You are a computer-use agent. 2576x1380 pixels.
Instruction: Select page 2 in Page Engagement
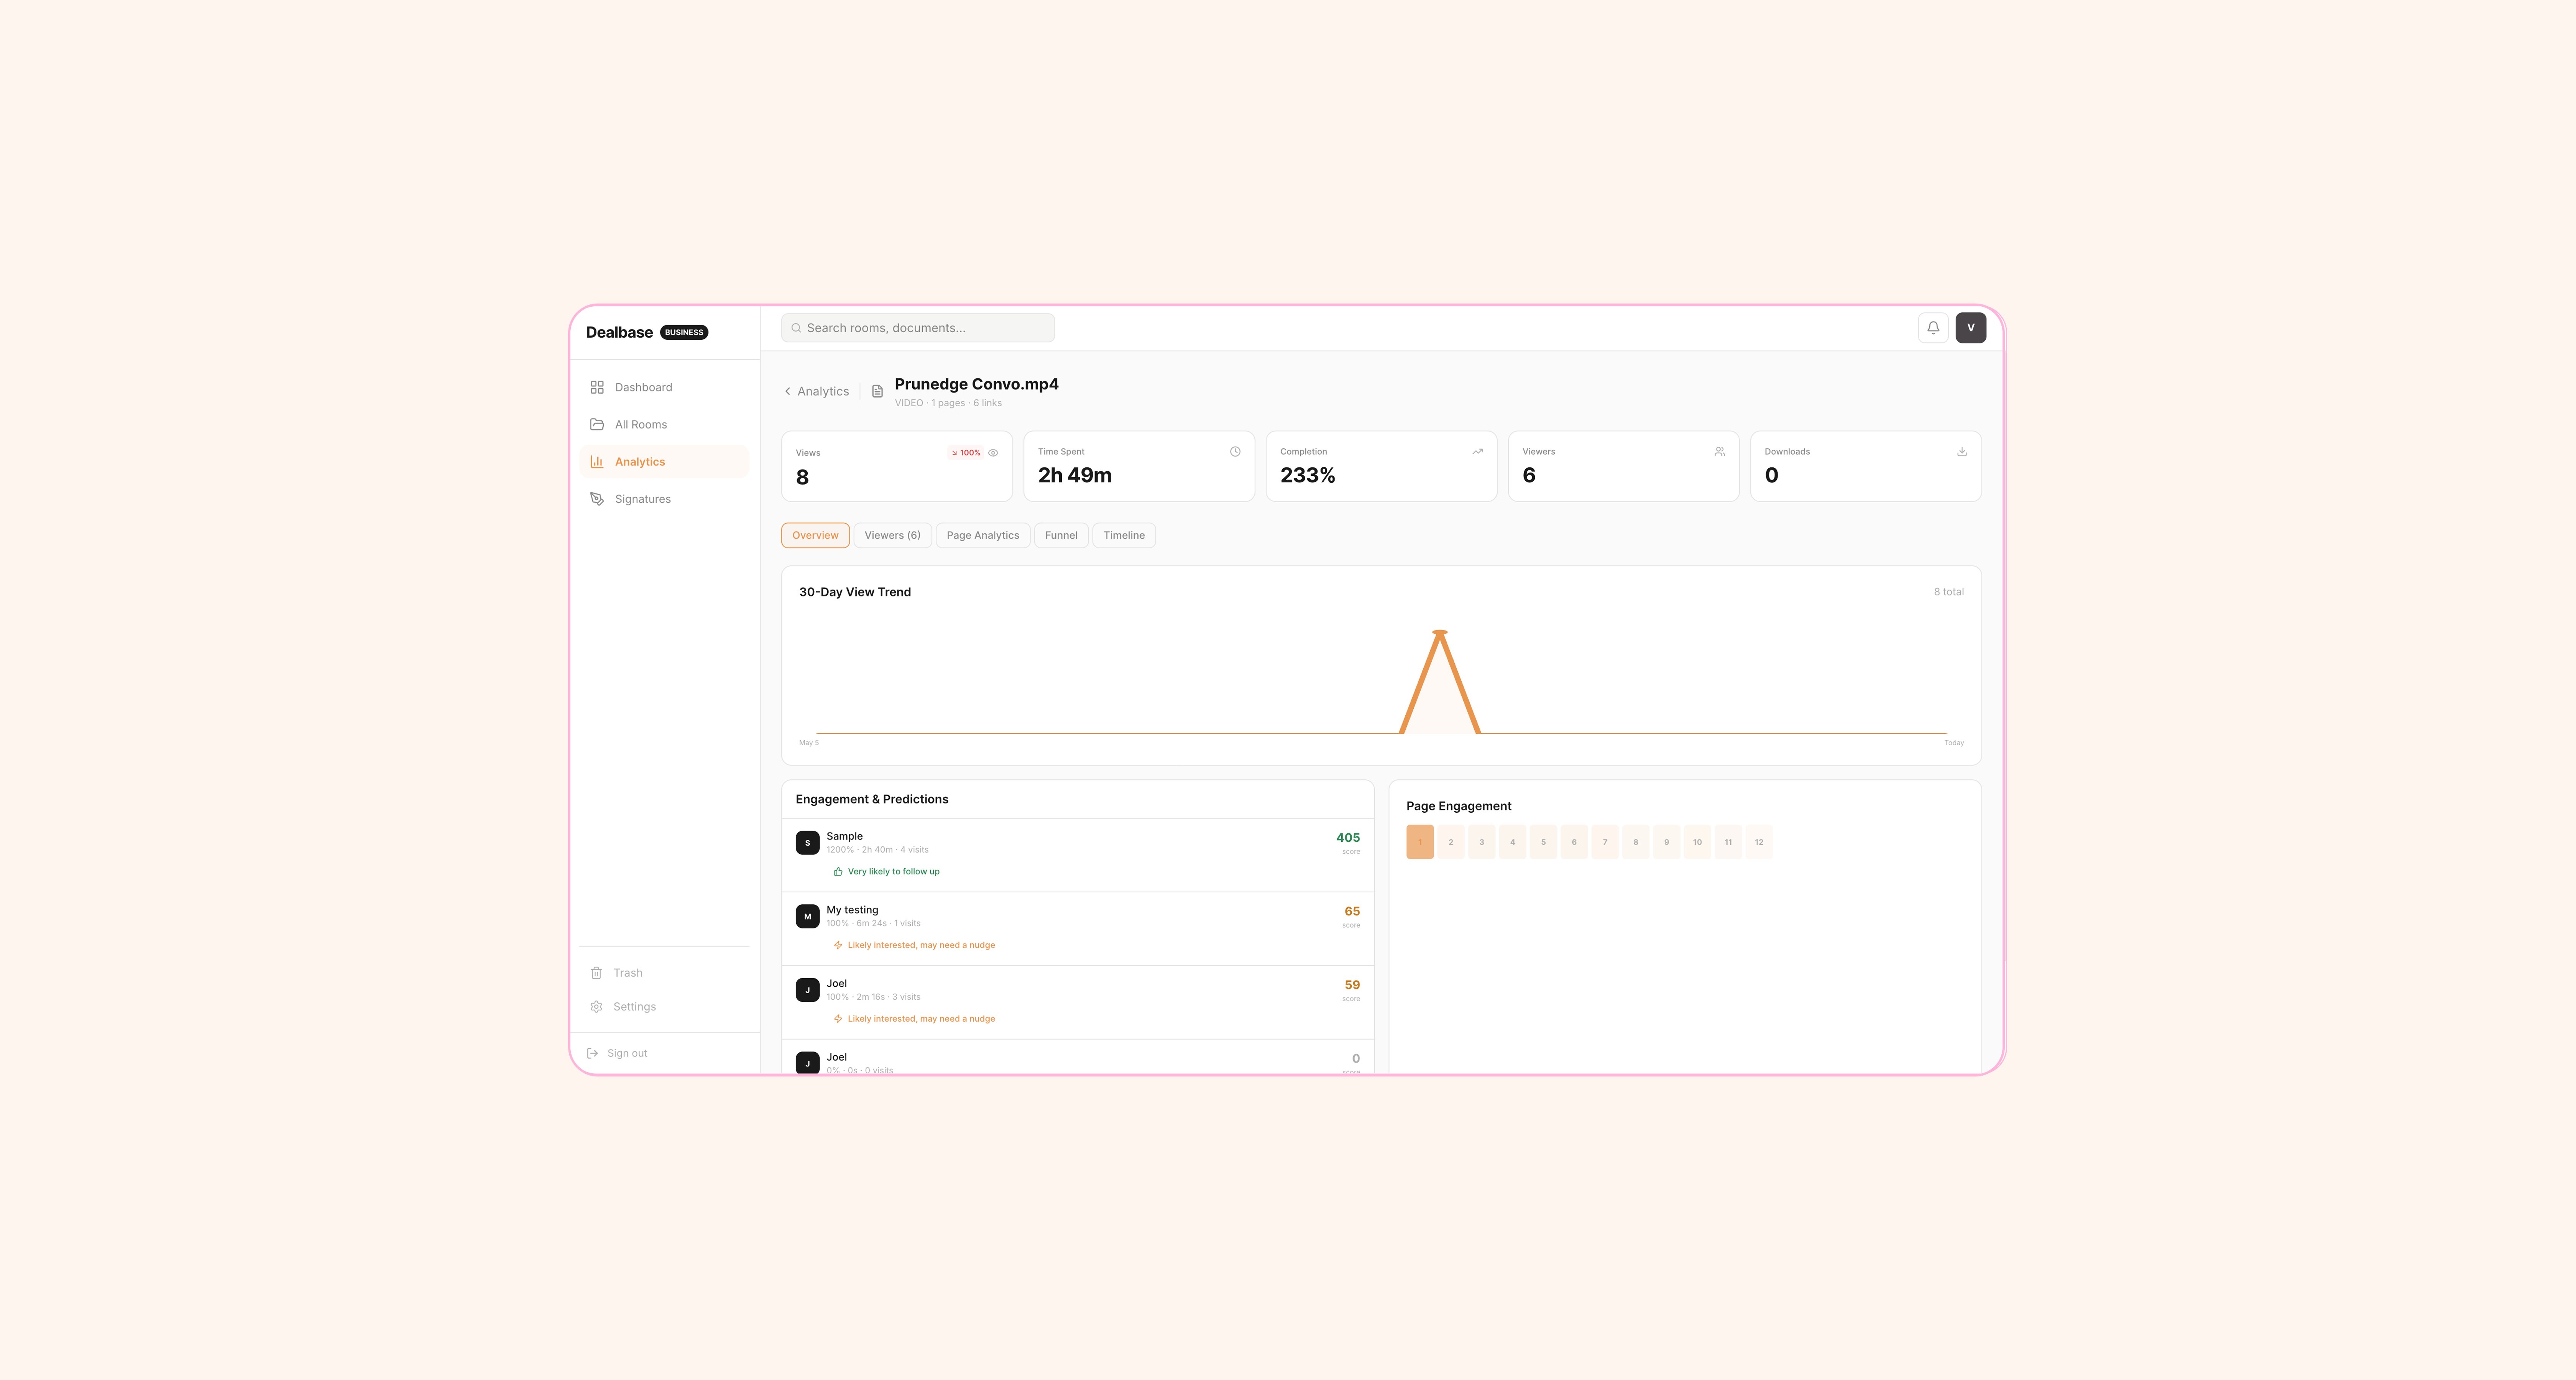pos(1451,842)
